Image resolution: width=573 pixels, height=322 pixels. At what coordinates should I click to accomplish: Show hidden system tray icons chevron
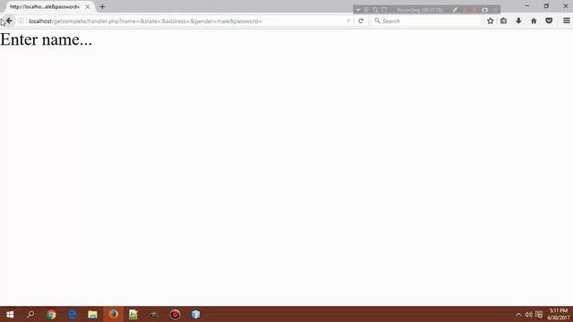coord(518,314)
